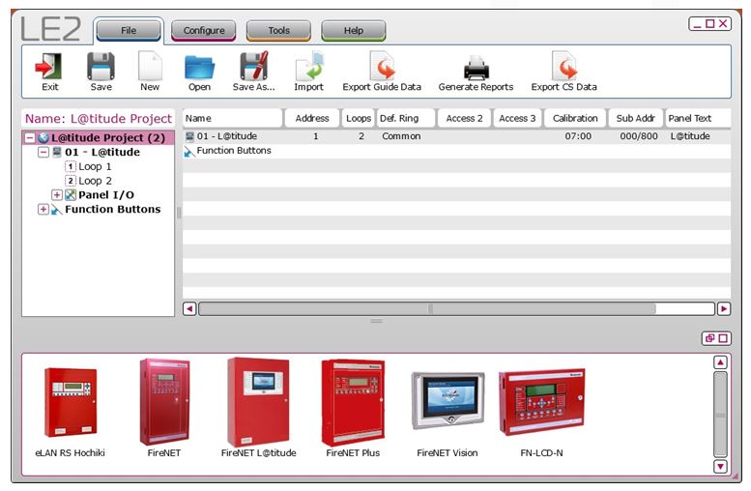The width and height of the screenshot is (751, 491).
Task: Open the File tab
Action: click(x=129, y=31)
